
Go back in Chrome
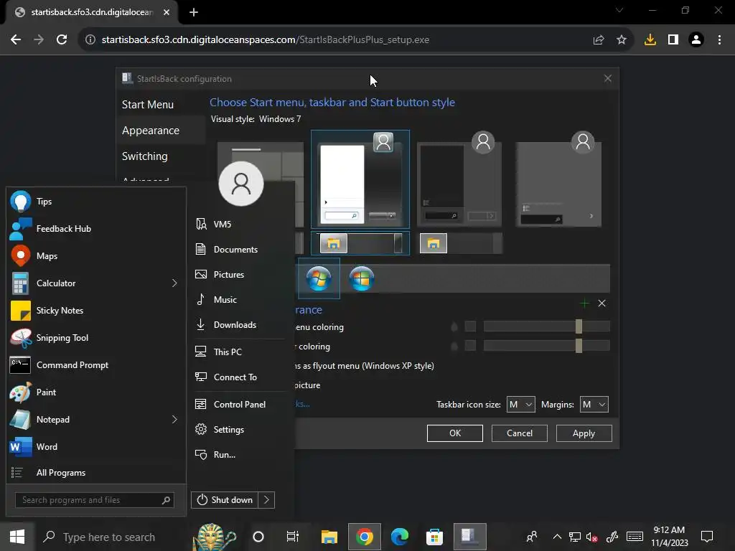(16, 40)
